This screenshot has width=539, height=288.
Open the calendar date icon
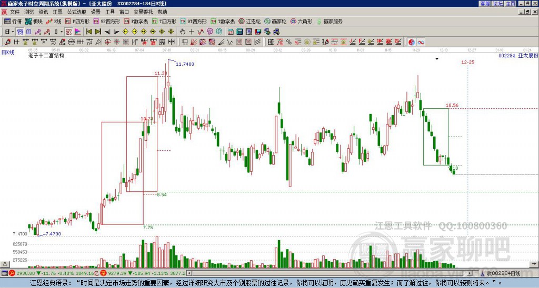tap(231, 32)
